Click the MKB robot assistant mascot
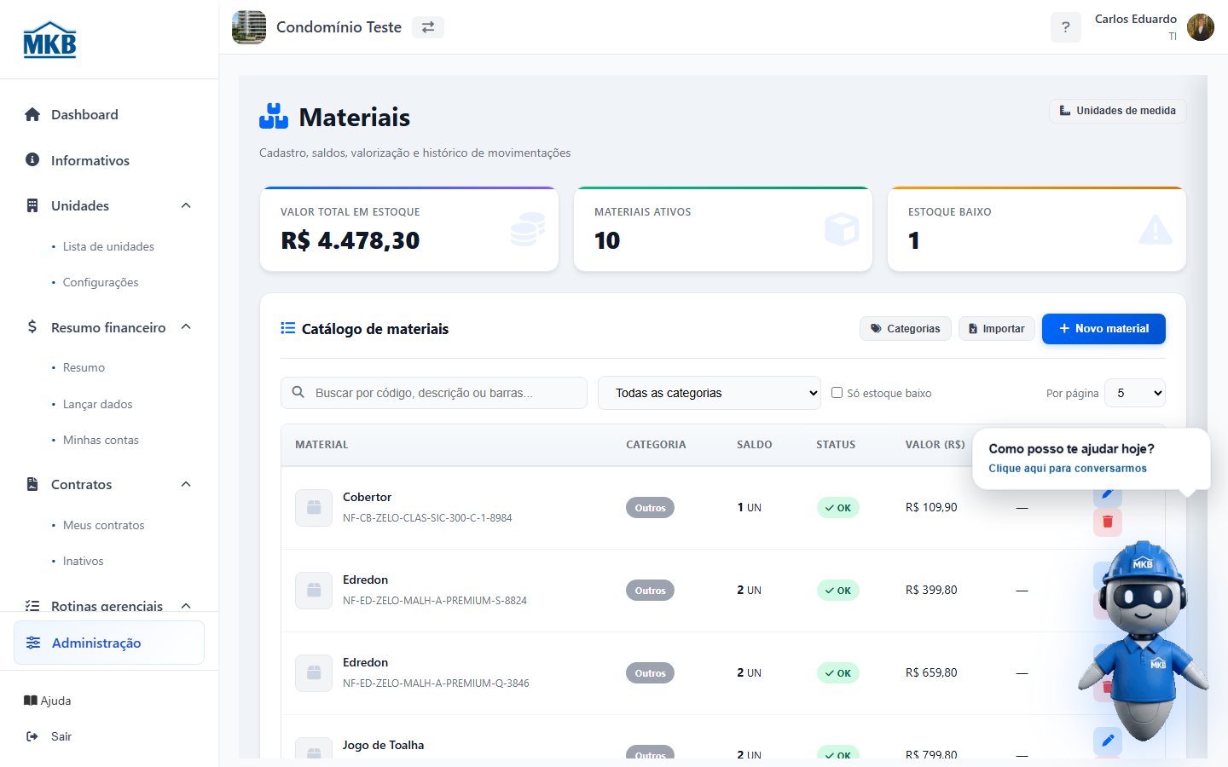The width and height of the screenshot is (1228, 767). tap(1143, 641)
